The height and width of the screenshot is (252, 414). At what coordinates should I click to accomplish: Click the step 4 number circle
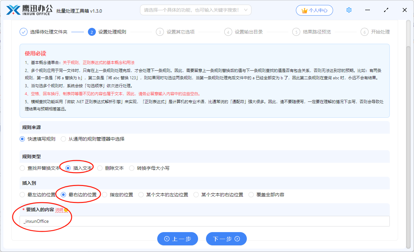pyautogui.click(x=228, y=32)
